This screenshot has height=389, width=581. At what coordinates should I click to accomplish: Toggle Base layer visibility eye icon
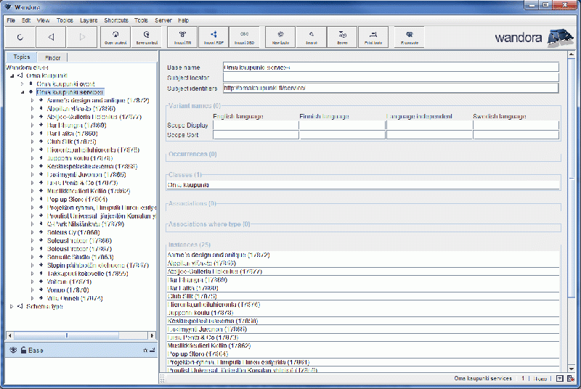12,350
